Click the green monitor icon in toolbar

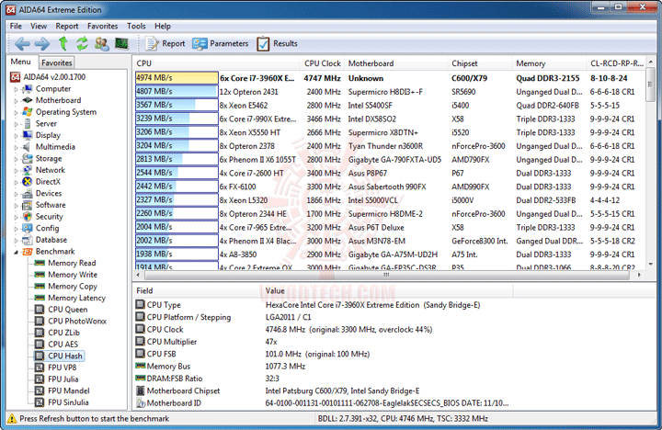(x=121, y=43)
